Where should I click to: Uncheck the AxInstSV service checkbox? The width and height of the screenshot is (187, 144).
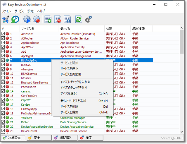click(x=3, y=34)
